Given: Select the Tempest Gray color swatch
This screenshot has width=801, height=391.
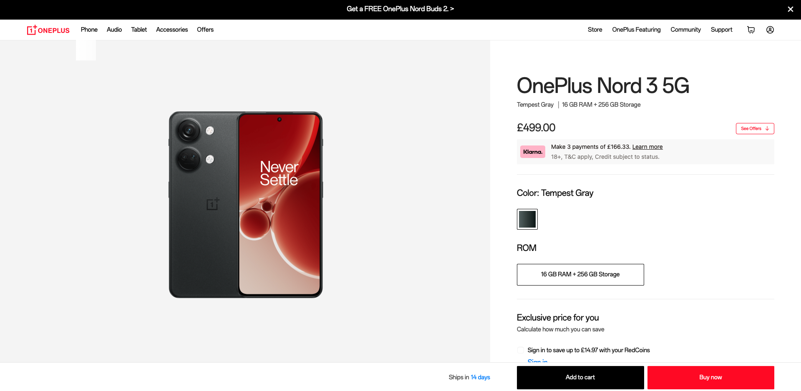Looking at the screenshot, I should click(527, 219).
